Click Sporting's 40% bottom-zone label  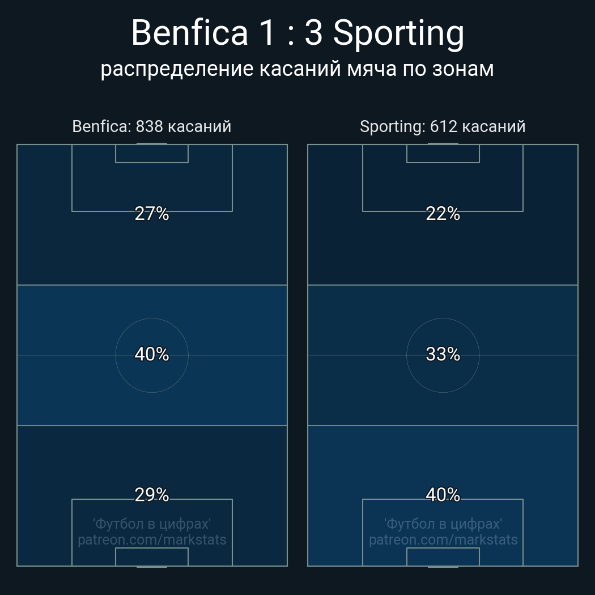pos(443,495)
